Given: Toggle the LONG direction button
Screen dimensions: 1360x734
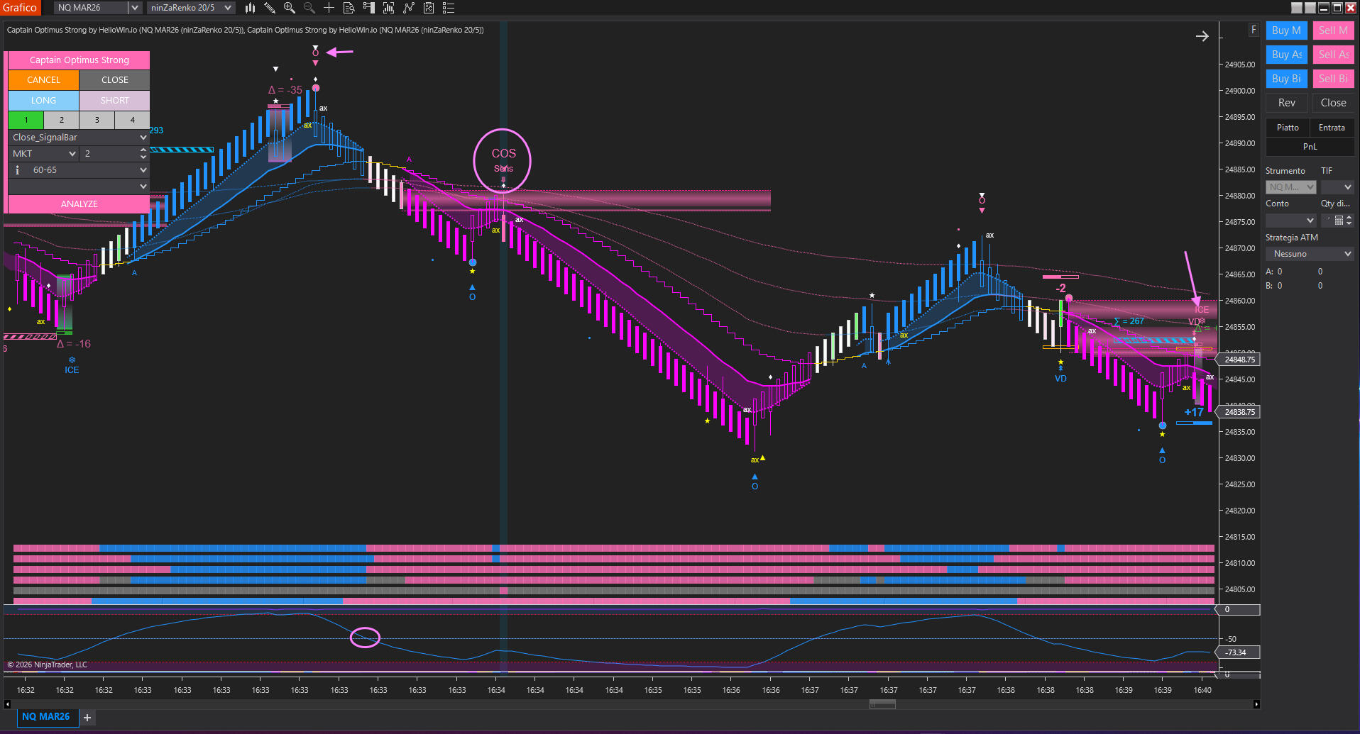Looking at the screenshot, I should pos(43,101).
